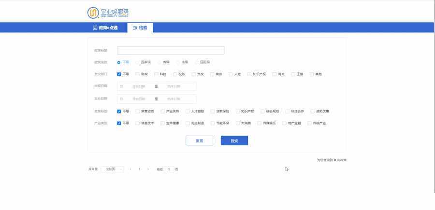Check the 贷款保险 tag checkbox
This screenshot has height=210, width=435.
(213, 112)
